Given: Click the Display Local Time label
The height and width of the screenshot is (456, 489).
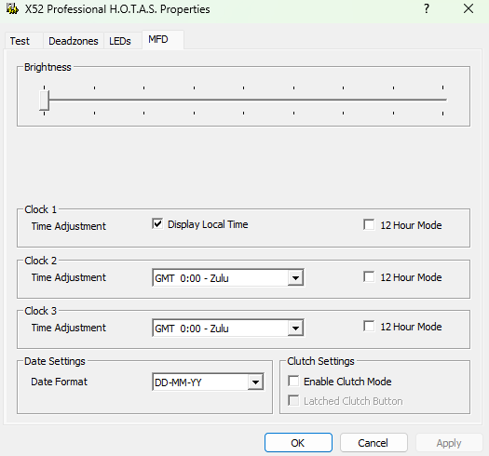Looking at the screenshot, I should tap(208, 224).
